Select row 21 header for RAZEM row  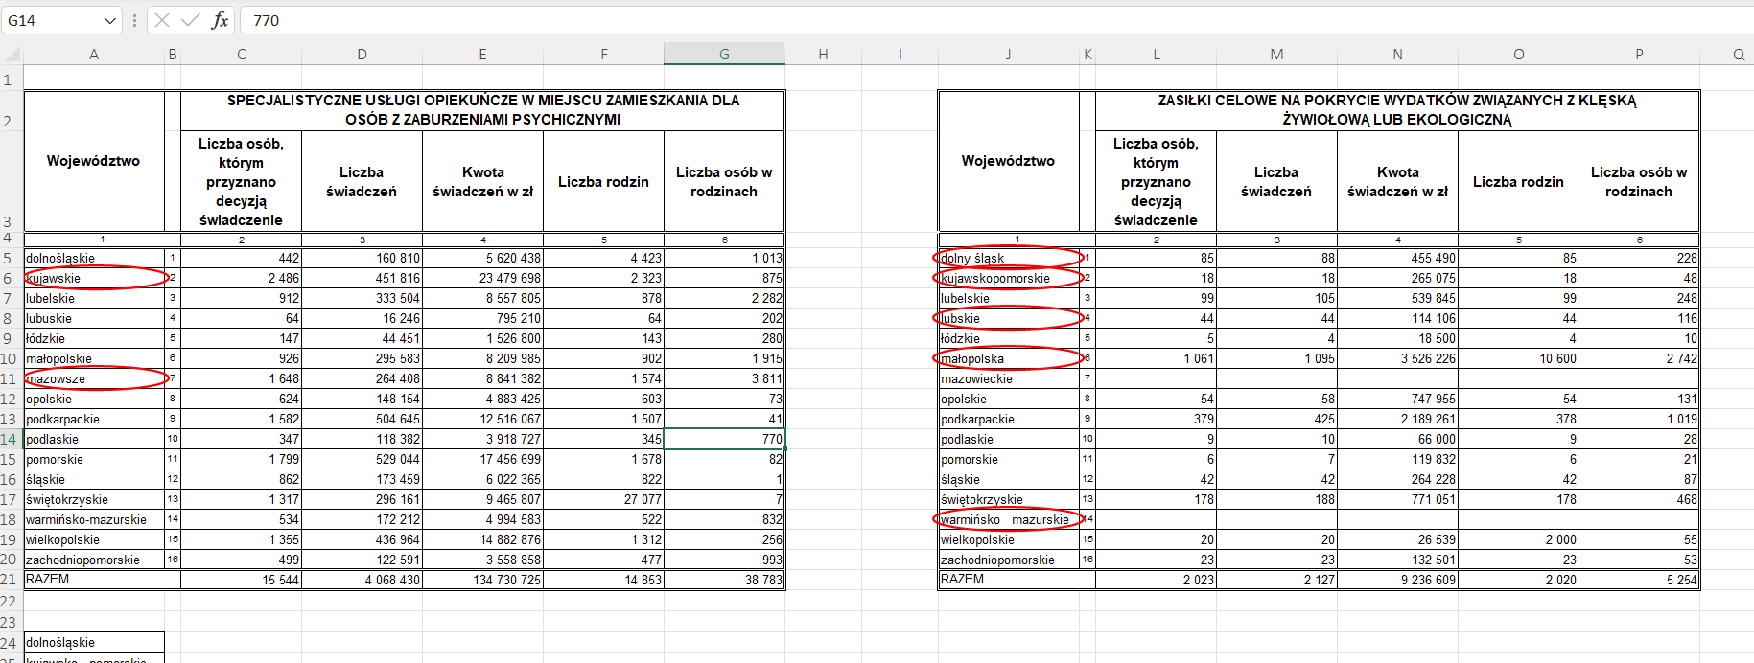[9, 580]
